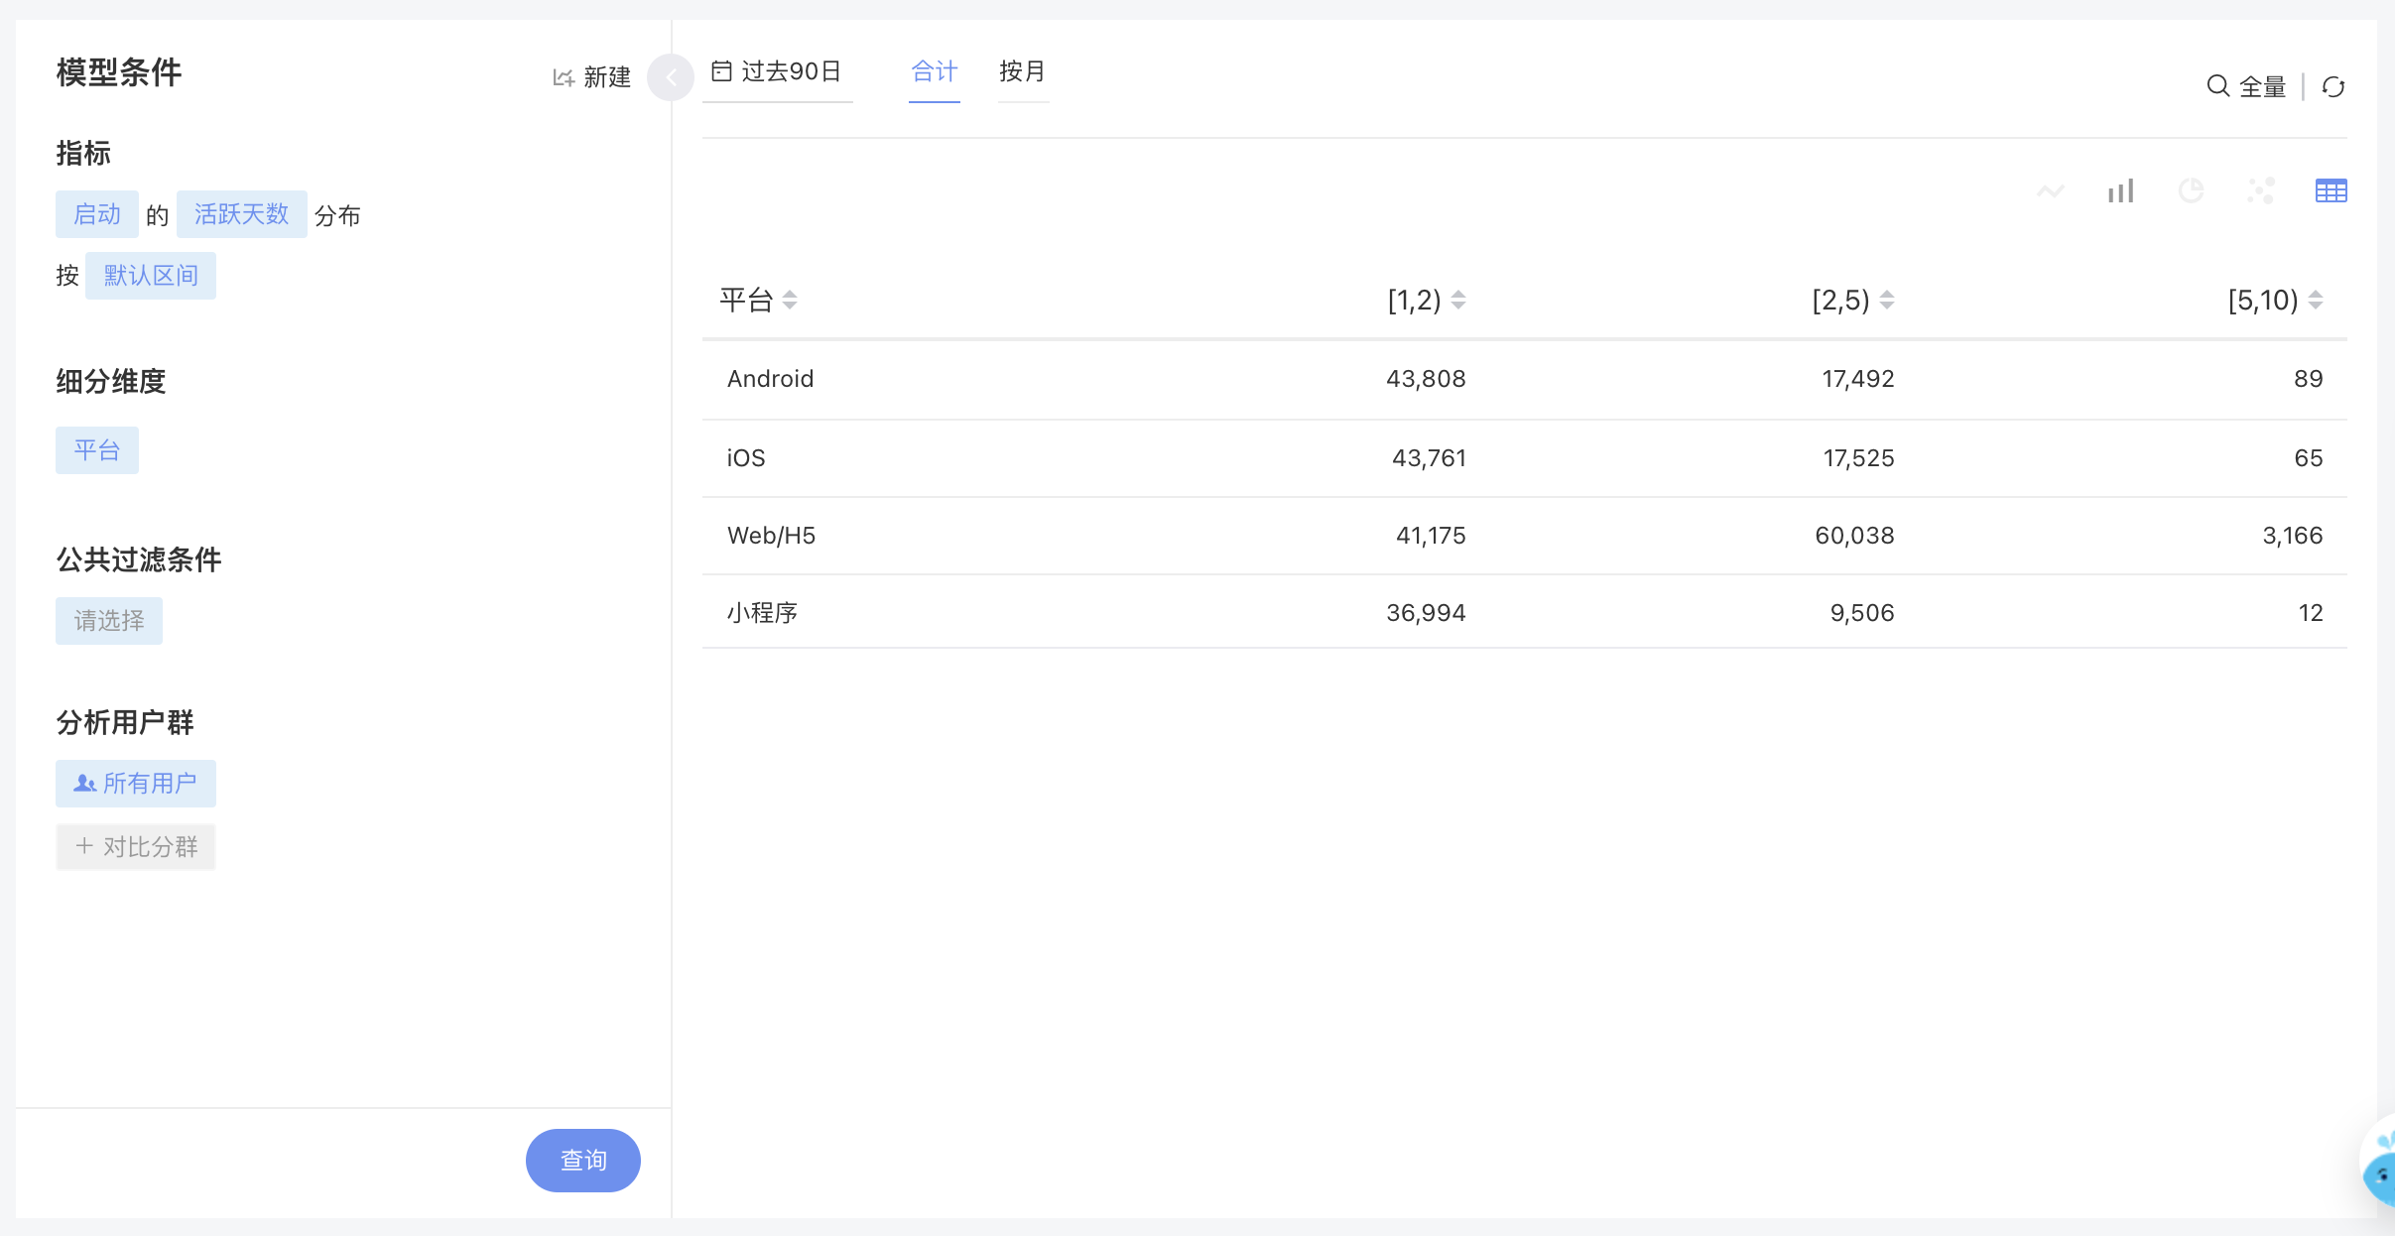Click the 公共过滤条件 section heading
Screen dimensions: 2395x1236
(x=139, y=560)
